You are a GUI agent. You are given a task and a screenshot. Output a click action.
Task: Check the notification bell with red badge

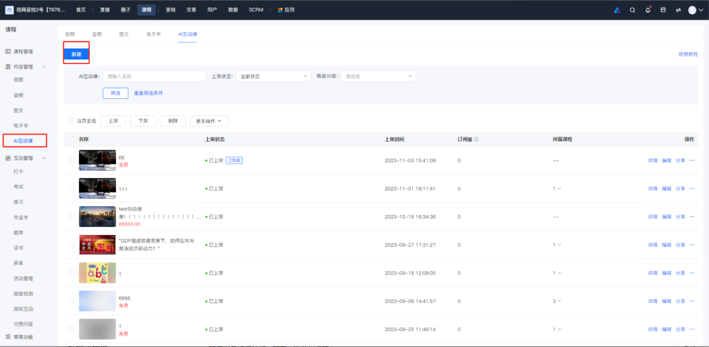tap(648, 10)
